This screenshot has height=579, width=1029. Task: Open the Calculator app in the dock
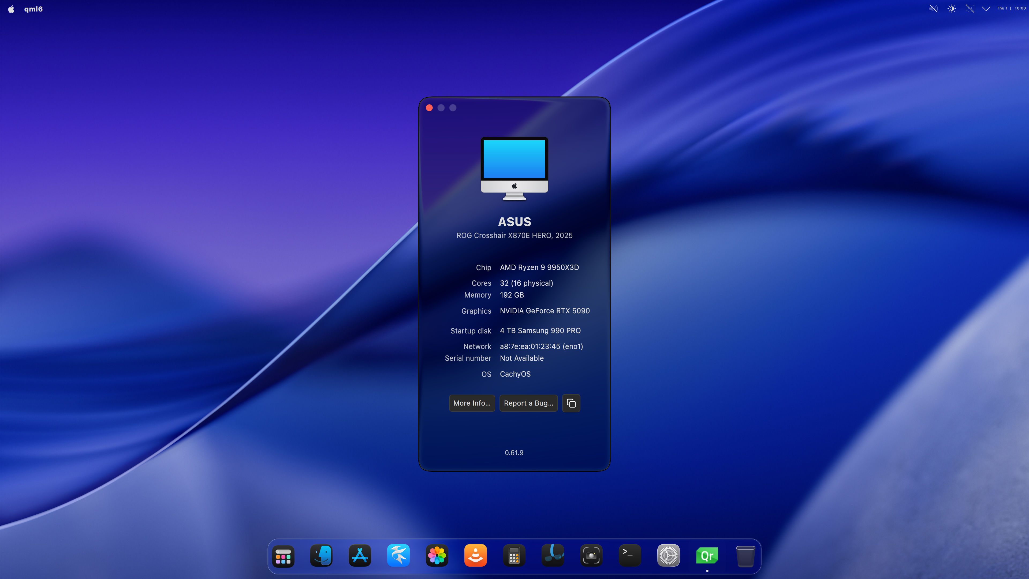514,556
